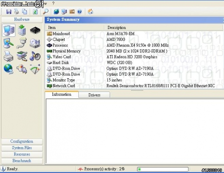The width and height of the screenshot is (224, 173).
Task: Select the Physical Memory row
Action: (x=134, y=51)
